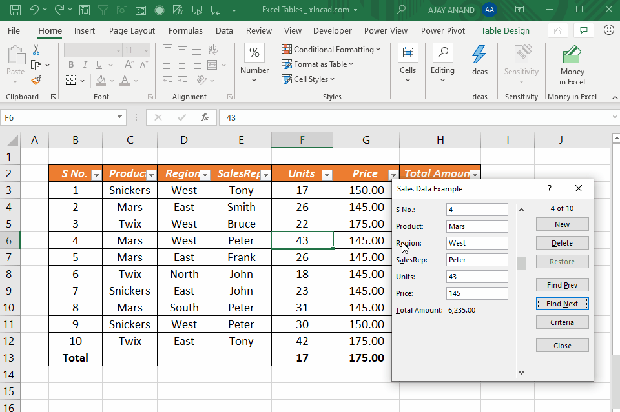Open filter dropdown on Region column
Viewport: 620px width, 412px height.
coord(205,175)
